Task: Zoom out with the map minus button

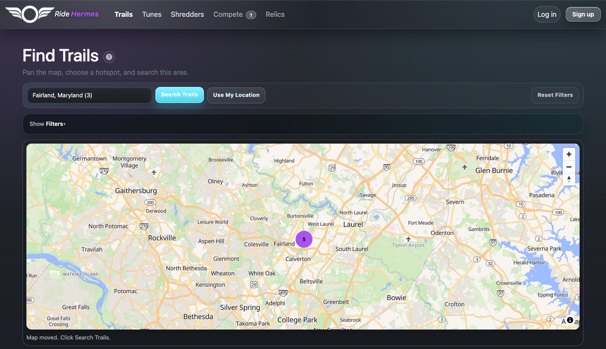Action: point(569,167)
